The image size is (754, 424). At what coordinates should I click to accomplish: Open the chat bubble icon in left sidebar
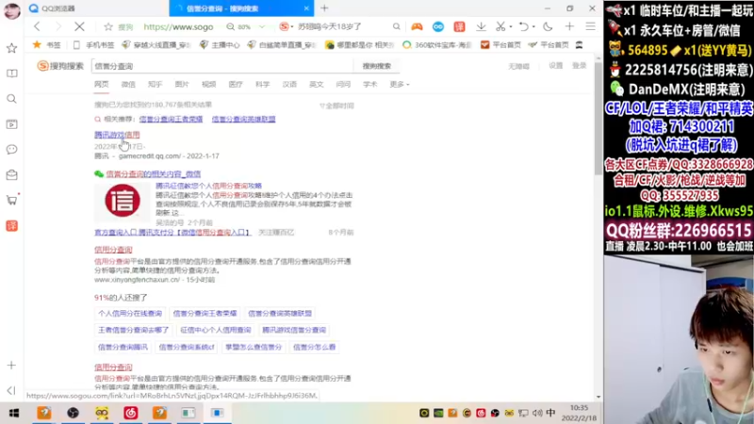pyautogui.click(x=11, y=150)
